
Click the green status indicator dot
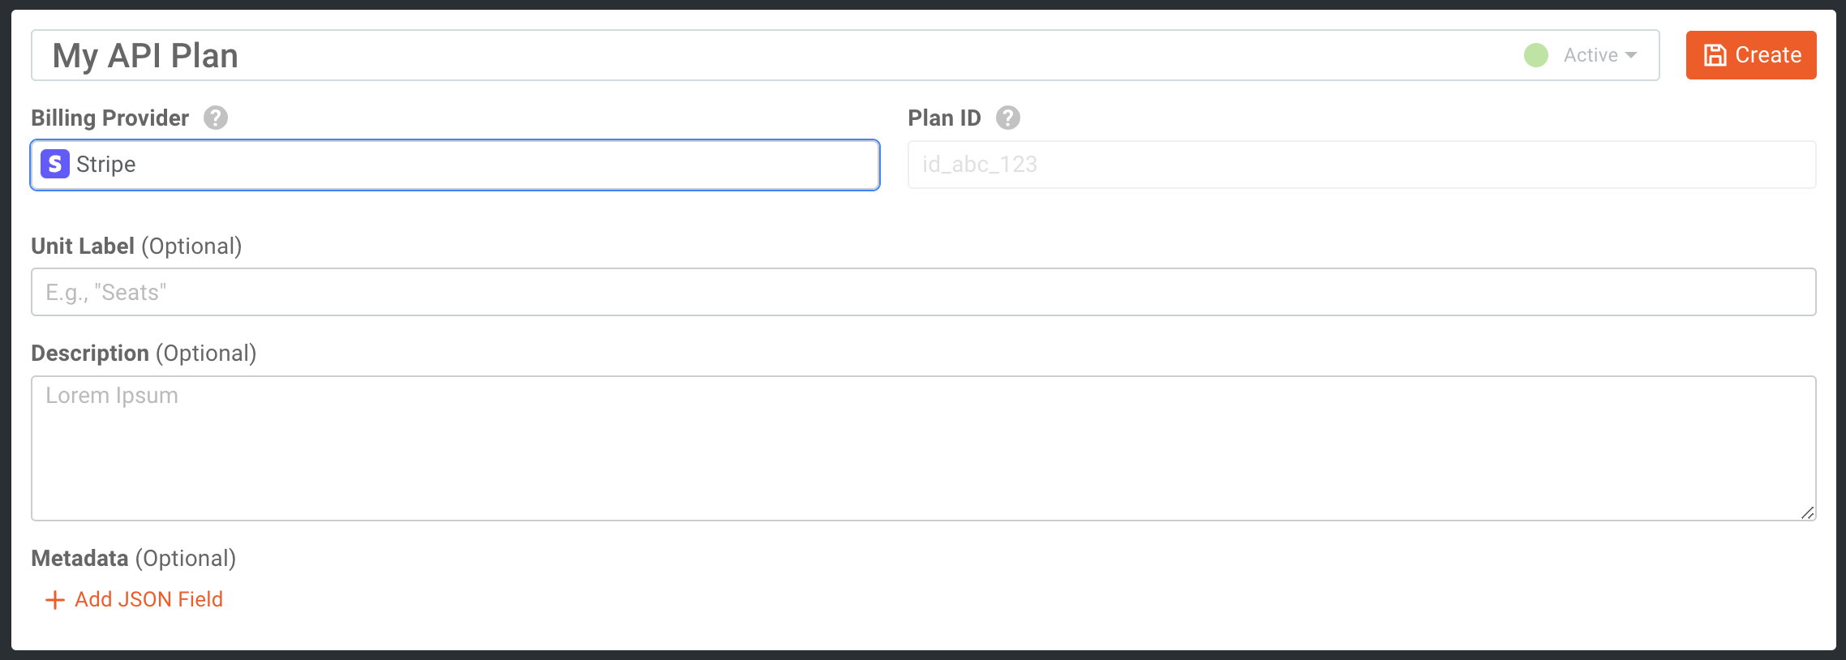click(x=1535, y=54)
